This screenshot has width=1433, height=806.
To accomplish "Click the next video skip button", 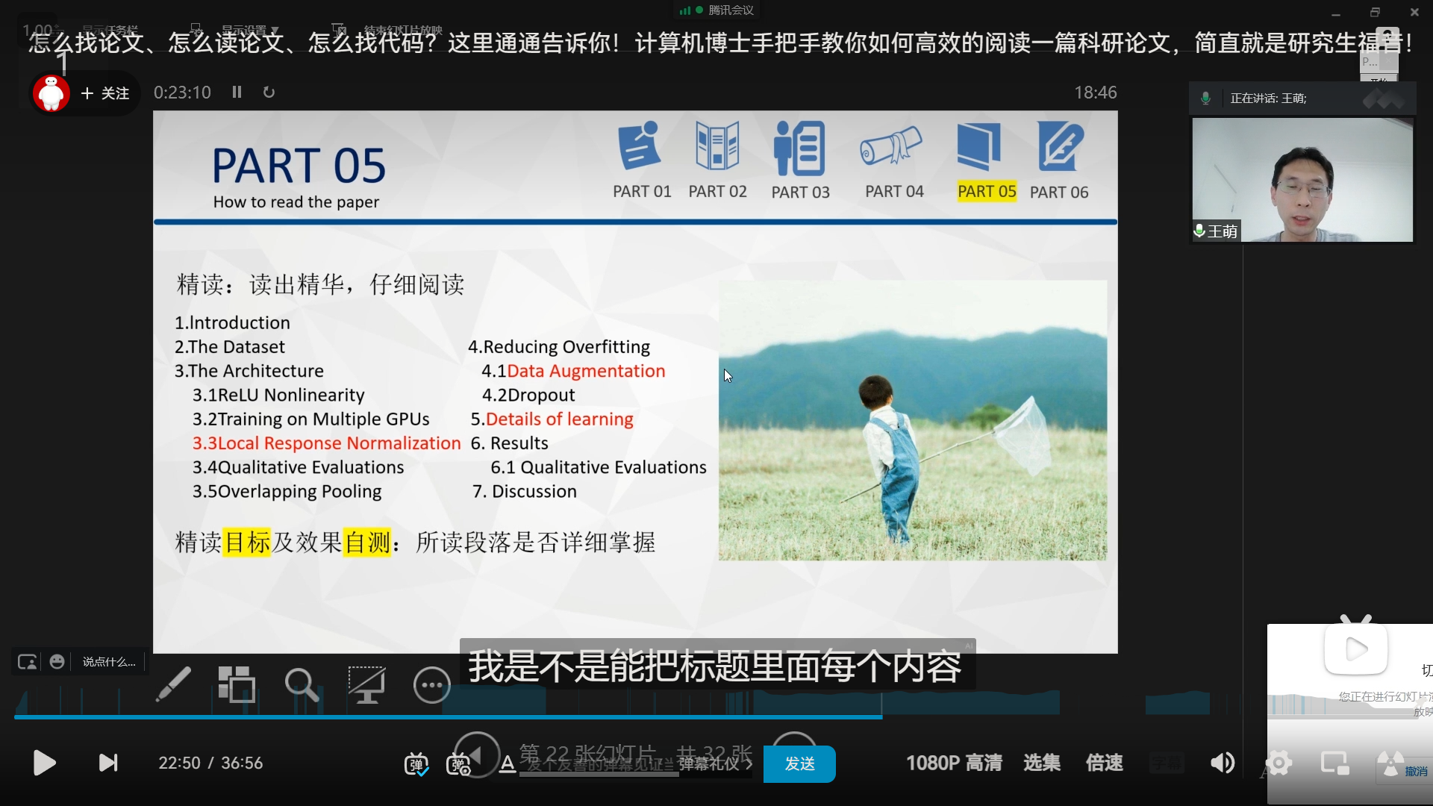I will pos(108,763).
